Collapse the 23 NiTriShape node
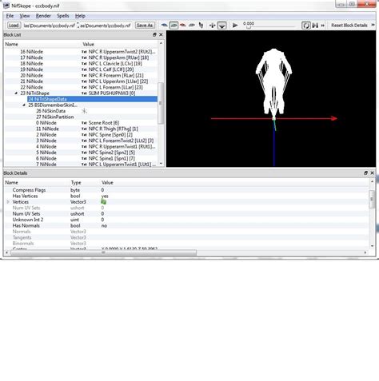The image size is (379, 381). point(16,93)
